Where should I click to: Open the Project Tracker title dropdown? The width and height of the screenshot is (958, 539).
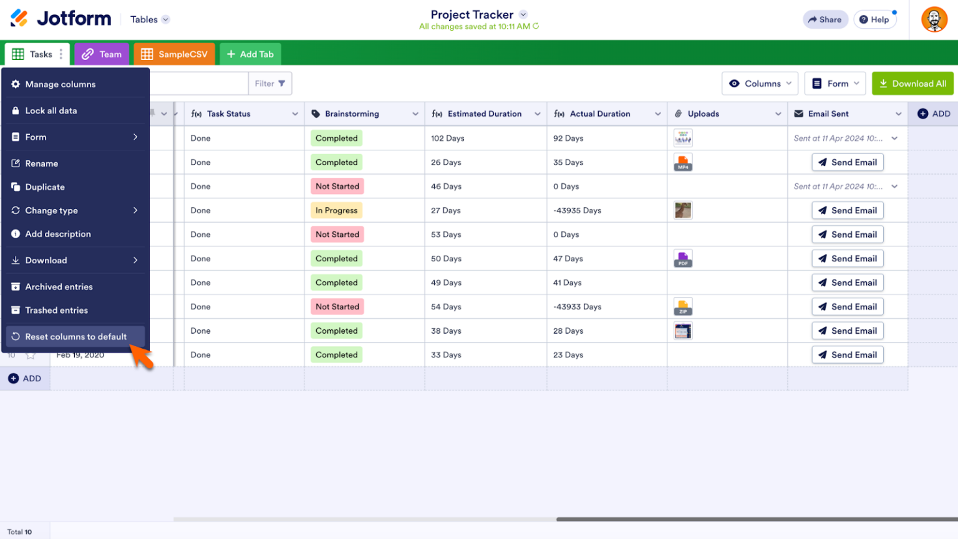tap(523, 14)
